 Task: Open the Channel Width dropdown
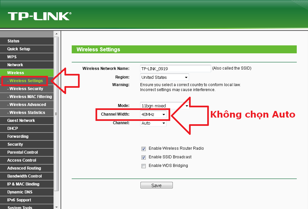[x=153, y=114]
